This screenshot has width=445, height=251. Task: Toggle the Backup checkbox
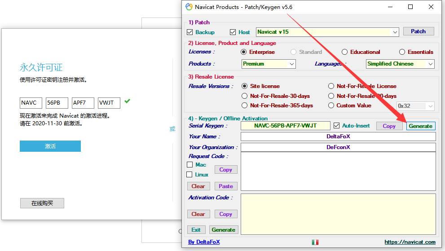click(189, 32)
